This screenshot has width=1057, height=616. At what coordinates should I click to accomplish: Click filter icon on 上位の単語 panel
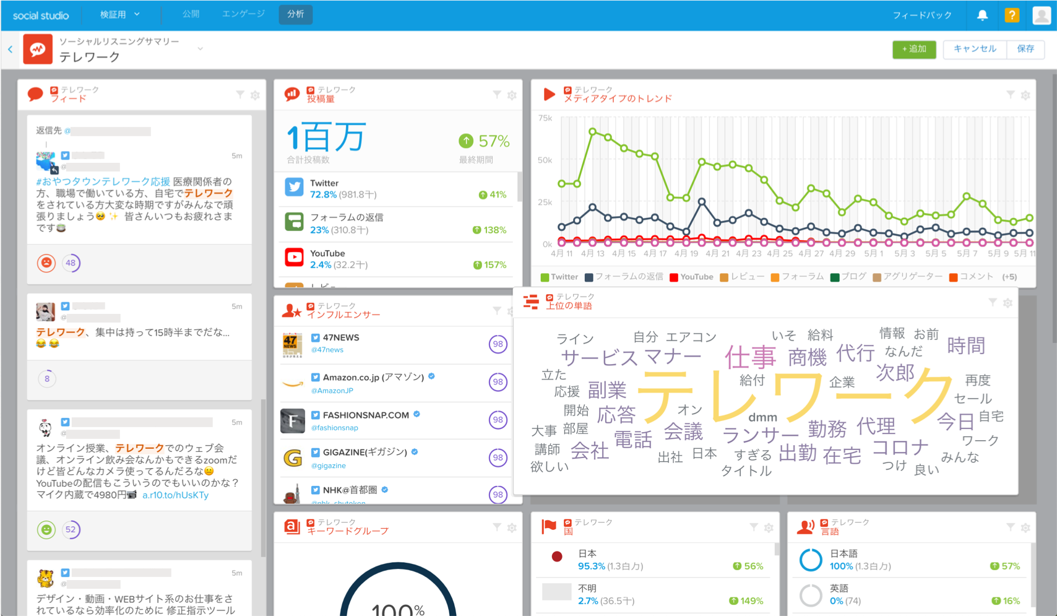pyautogui.click(x=993, y=302)
